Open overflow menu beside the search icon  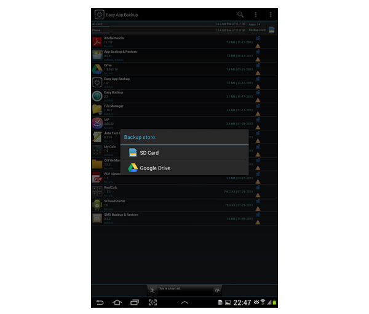coord(256,15)
